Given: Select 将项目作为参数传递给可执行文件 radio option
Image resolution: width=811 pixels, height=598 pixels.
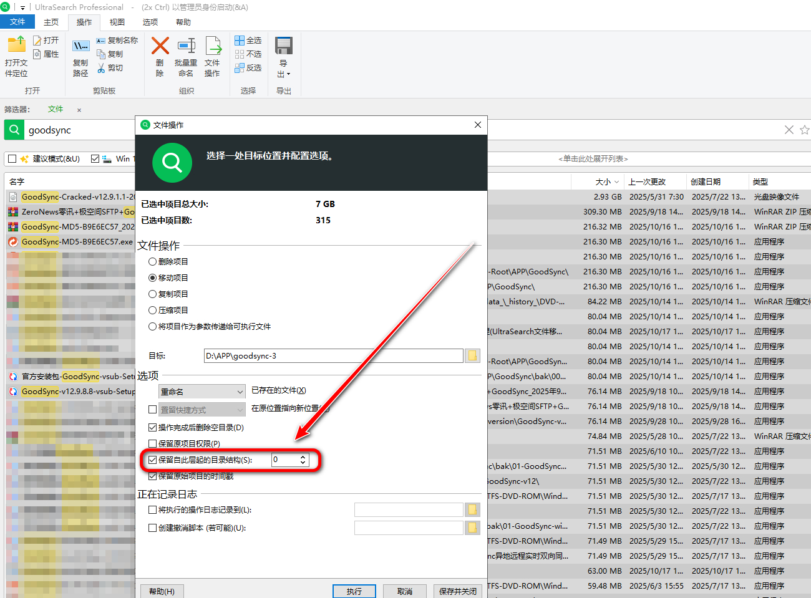Looking at the screenshot, I should pos(152,326).
